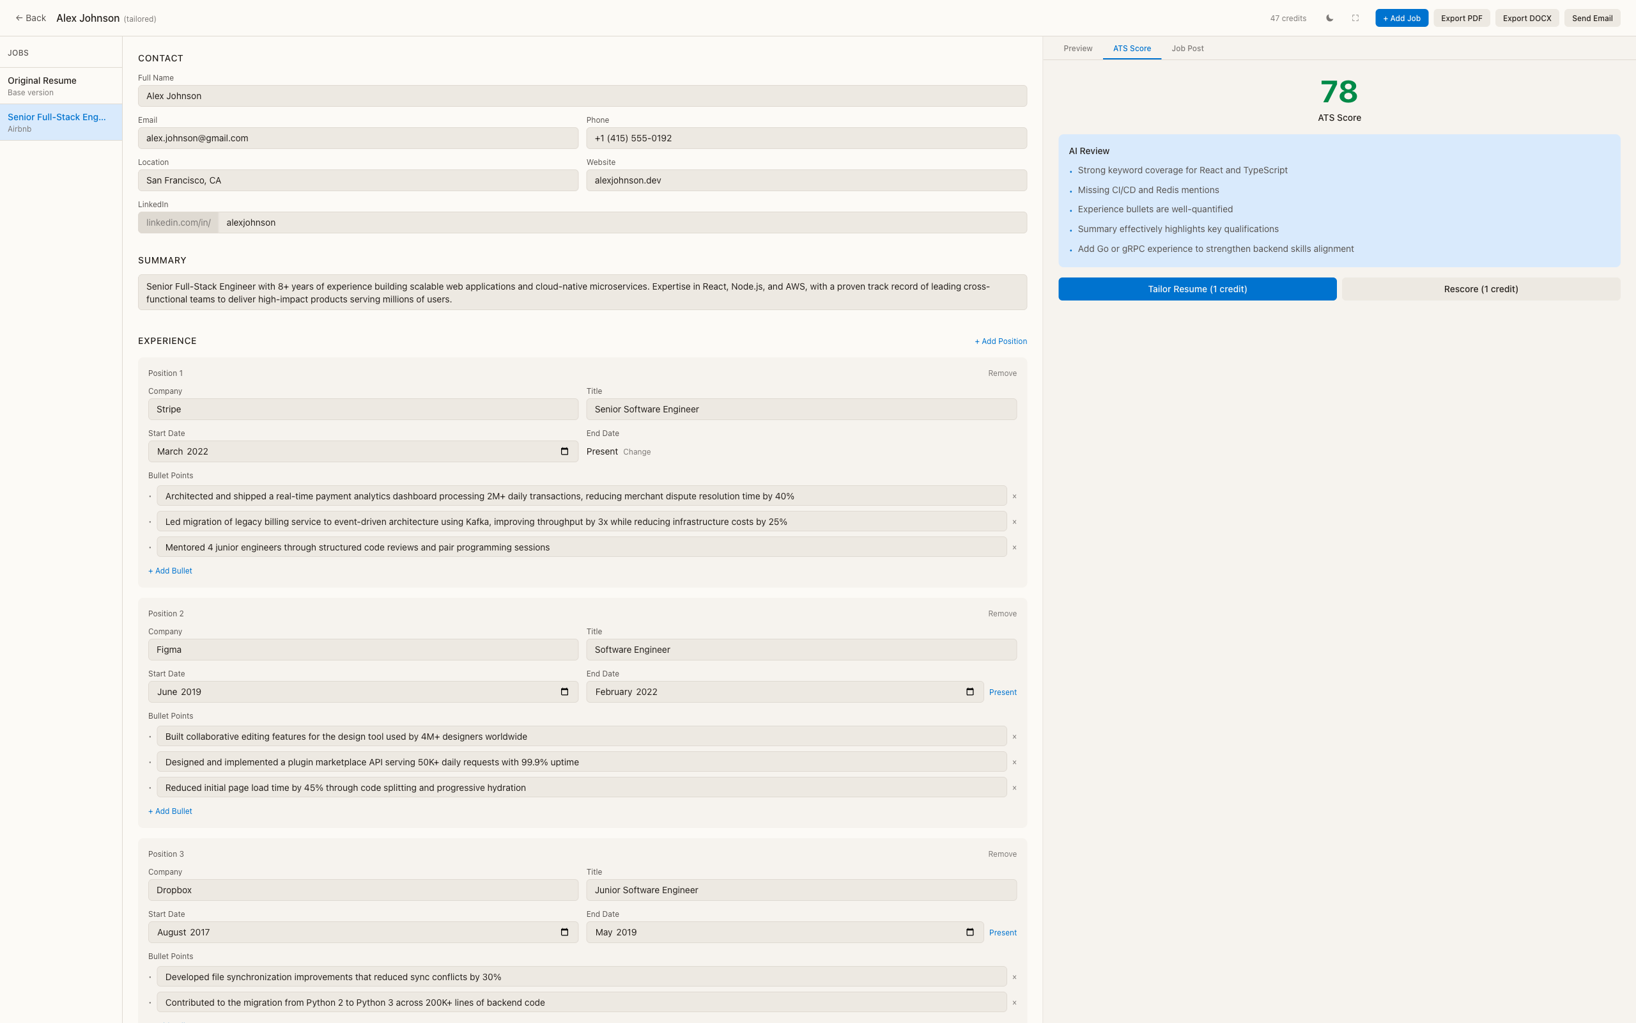The height and width of the screenshot is (1023, 1636).
Task: Open calendar picker for Dropbox start date
Action: click(564, 932)
